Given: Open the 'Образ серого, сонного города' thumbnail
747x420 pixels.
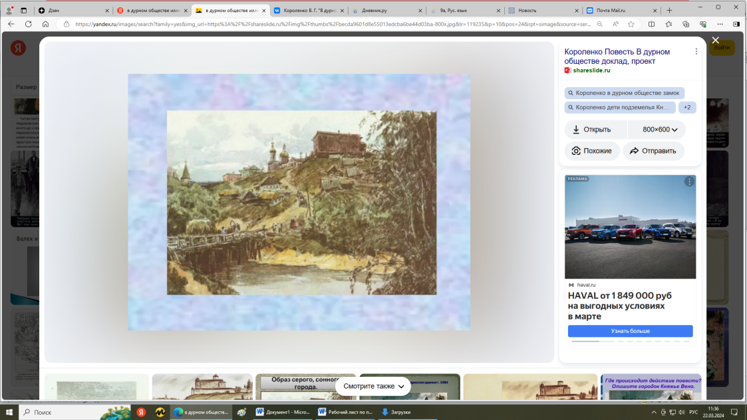Looking at the screenshot, I should point(306,387).
